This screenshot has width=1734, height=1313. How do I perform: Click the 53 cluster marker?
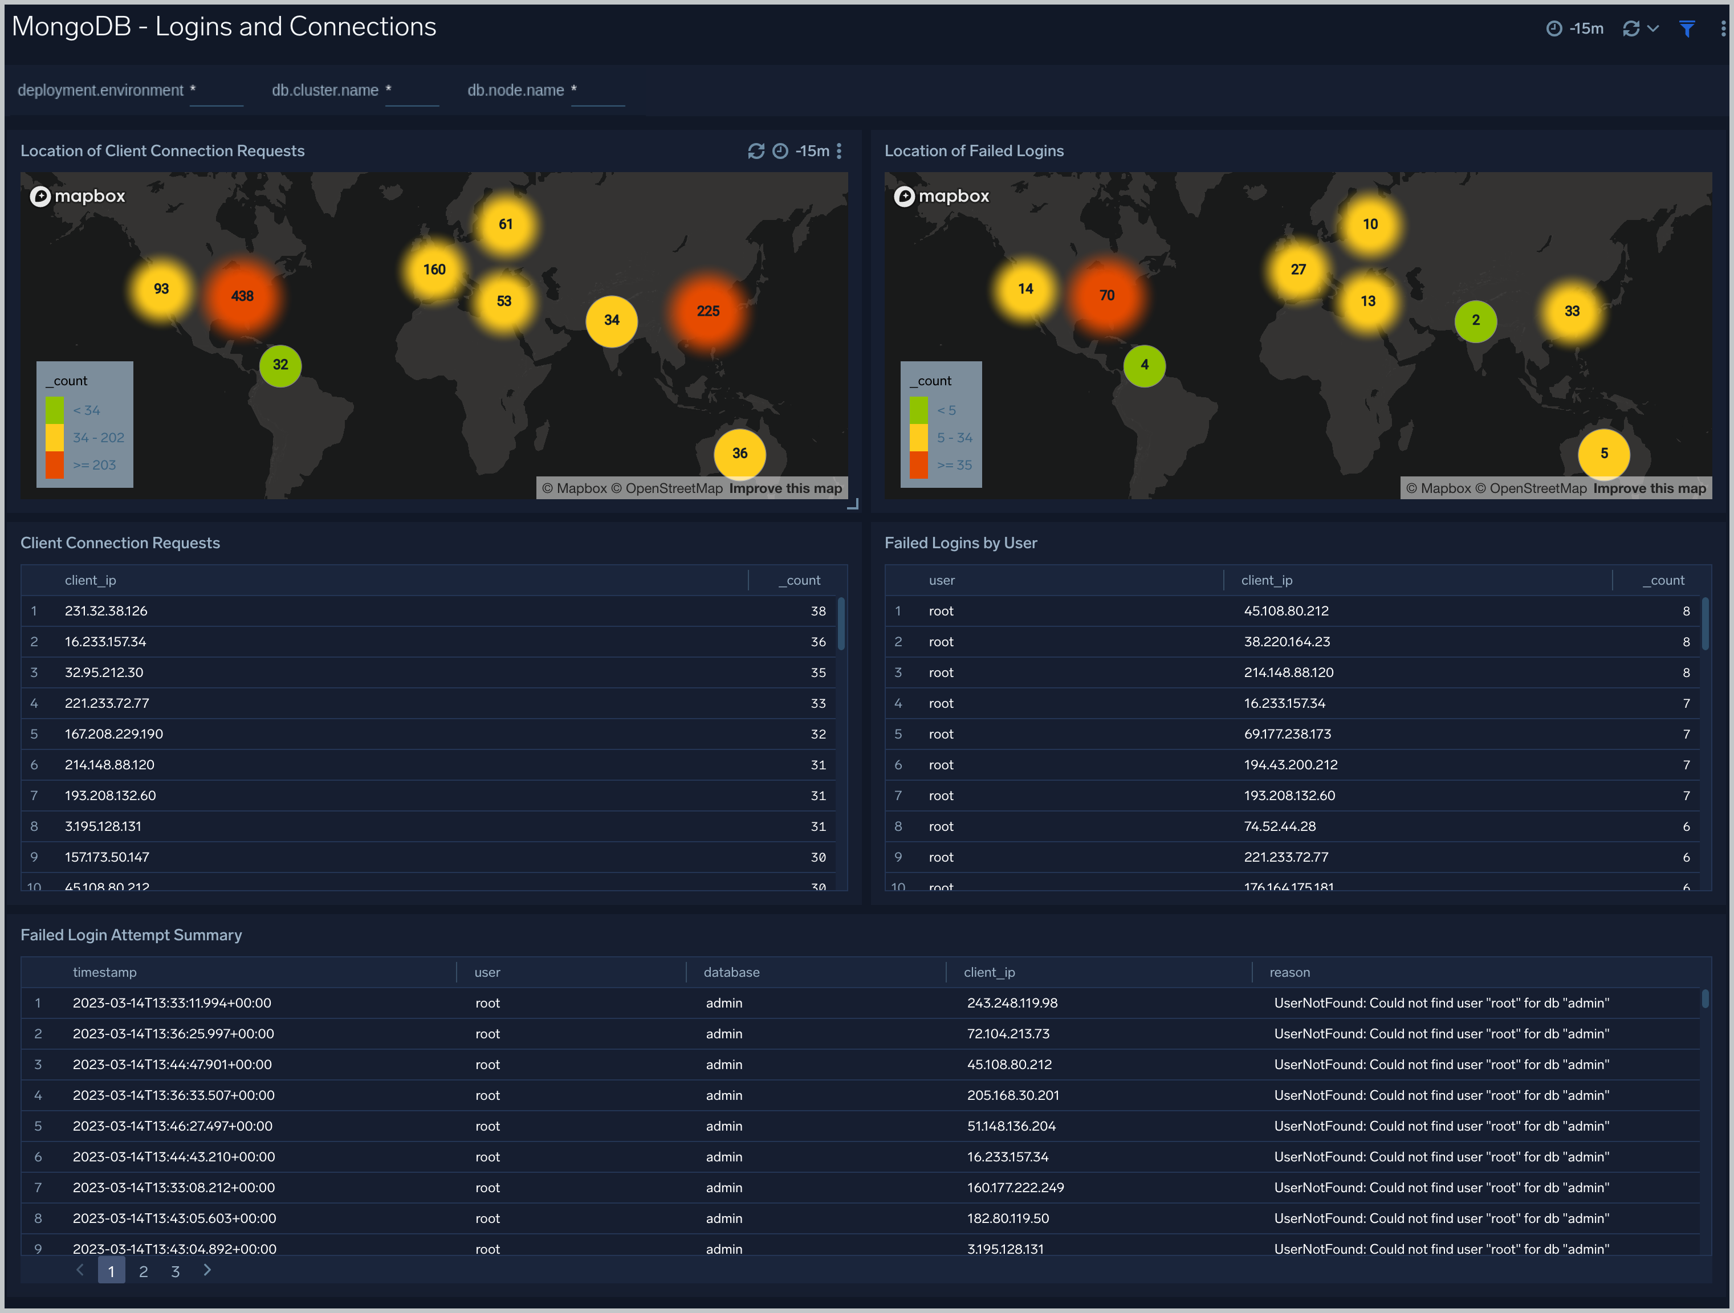[504, 302]
